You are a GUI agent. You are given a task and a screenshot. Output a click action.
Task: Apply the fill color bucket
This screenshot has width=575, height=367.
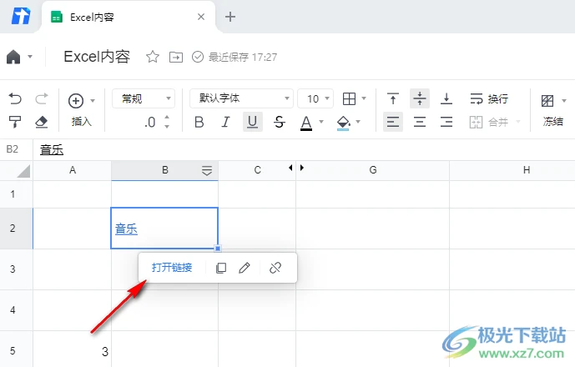343,123
